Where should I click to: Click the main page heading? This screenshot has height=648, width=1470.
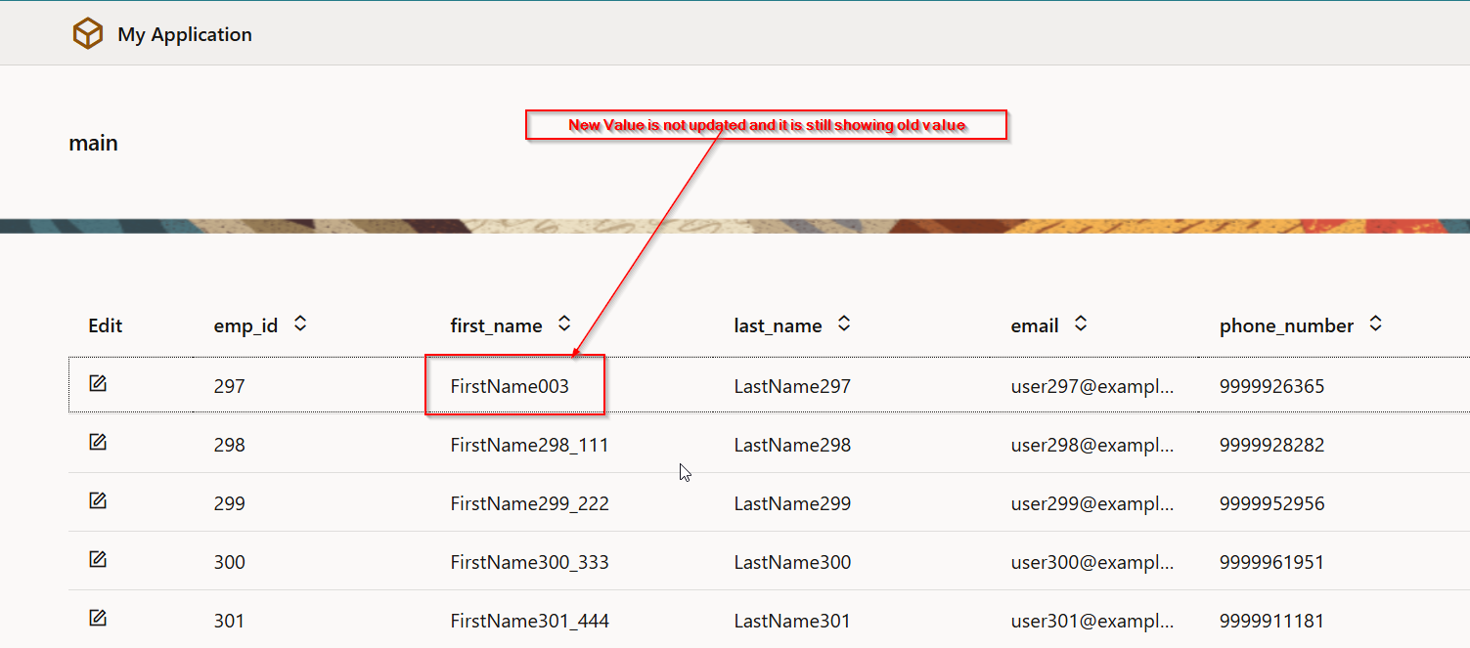coord(93,143)
